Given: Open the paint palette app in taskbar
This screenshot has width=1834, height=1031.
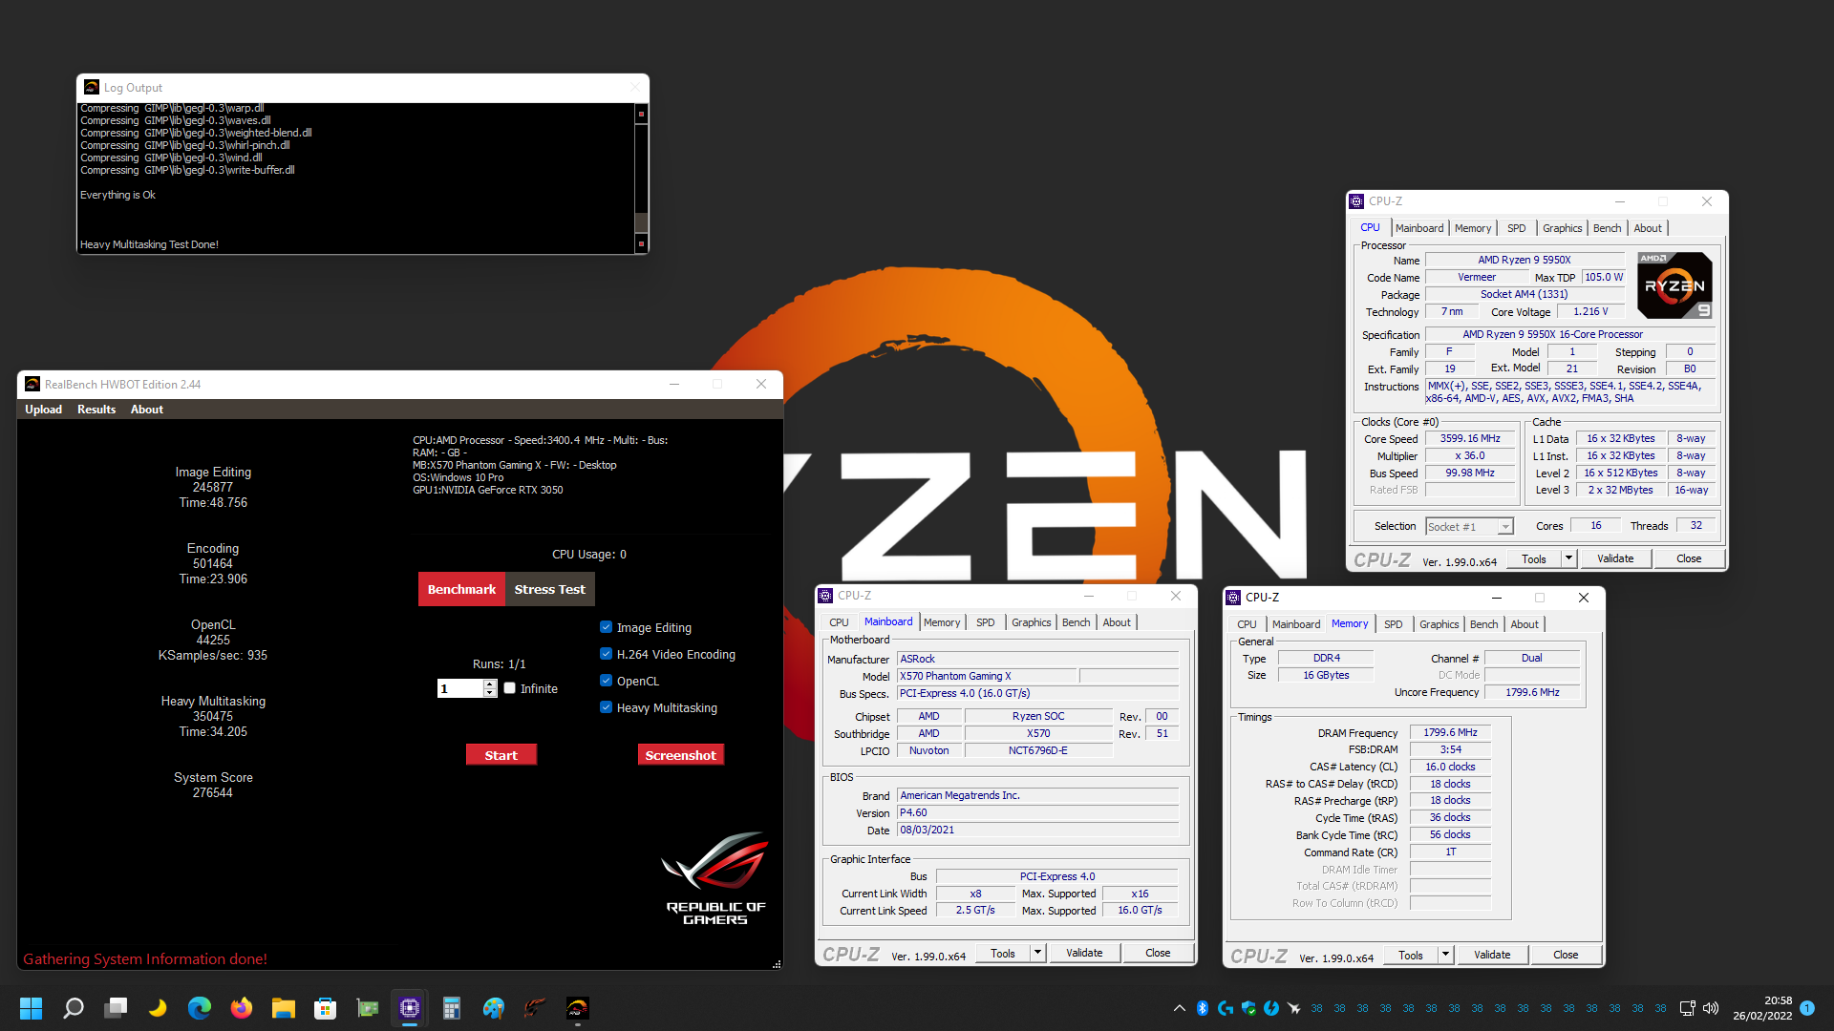Looking at the screenshot, I should 494,1008.
